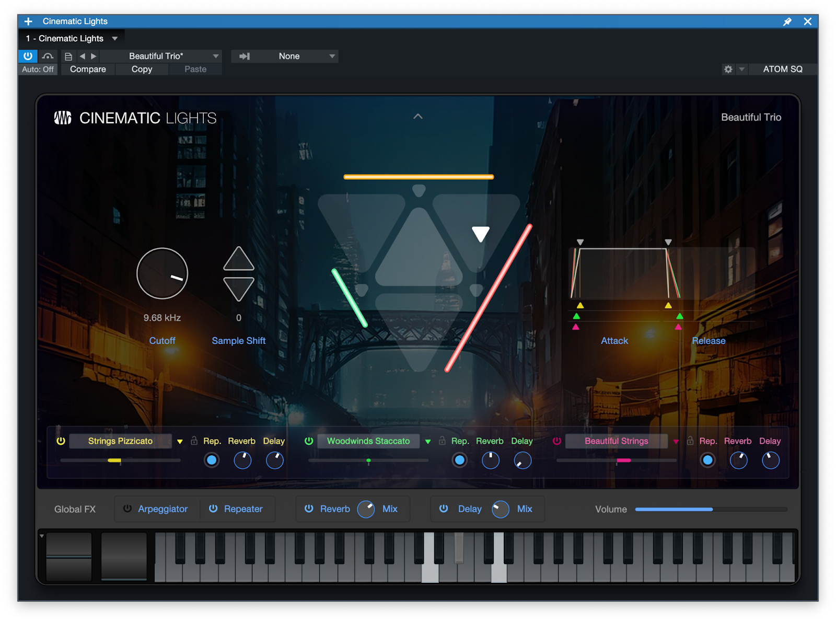Click the sidechain input arrow icon
The image size is (836, 622).
click(245, 56)
